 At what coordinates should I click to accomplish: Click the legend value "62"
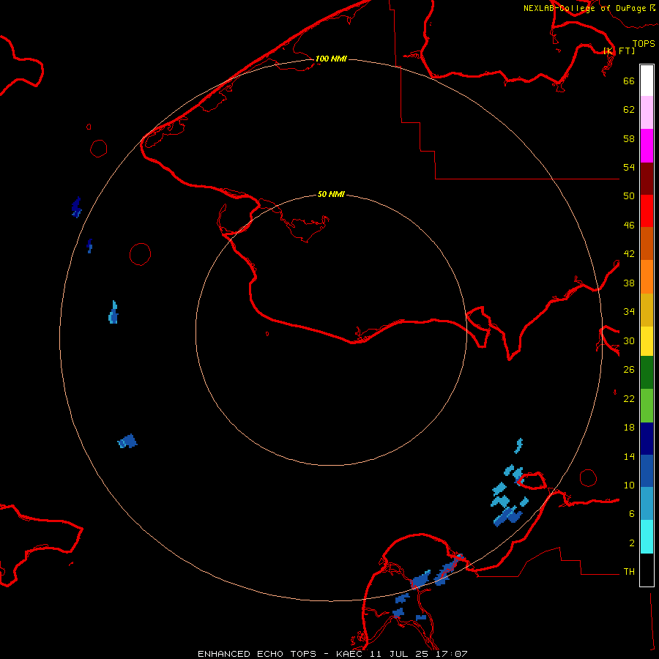(x=629, y=110)
